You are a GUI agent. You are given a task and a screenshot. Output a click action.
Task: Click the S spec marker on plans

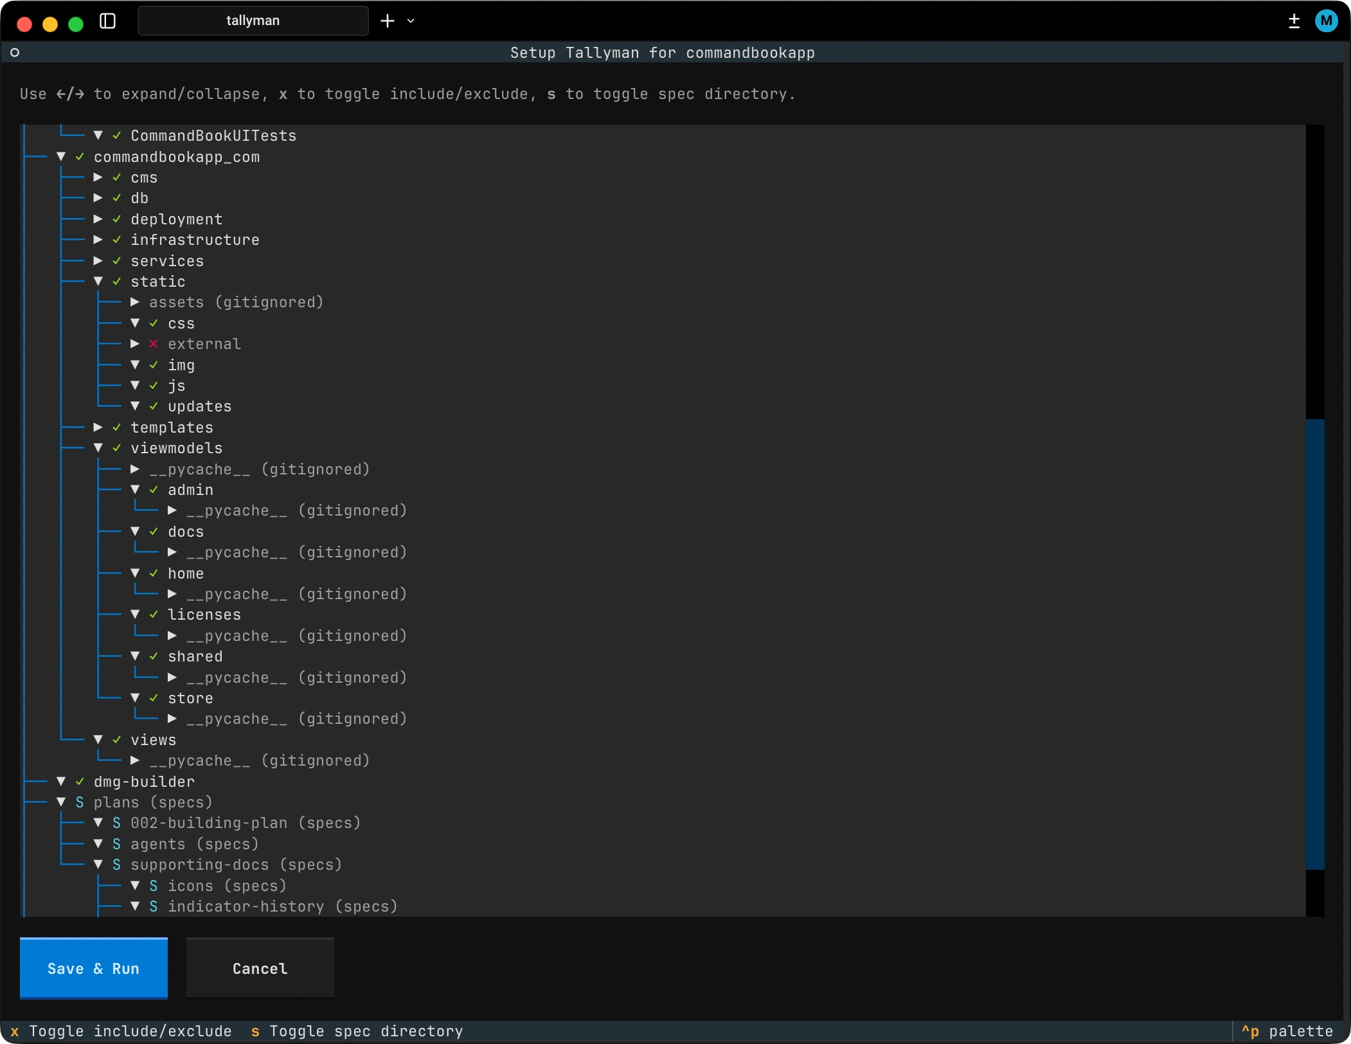pos(80,802)
